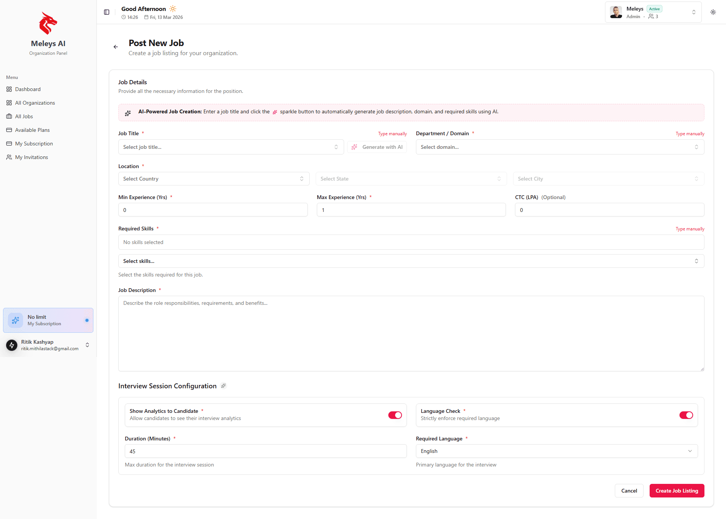Click the Create Job Listing button

pos(676,491)
